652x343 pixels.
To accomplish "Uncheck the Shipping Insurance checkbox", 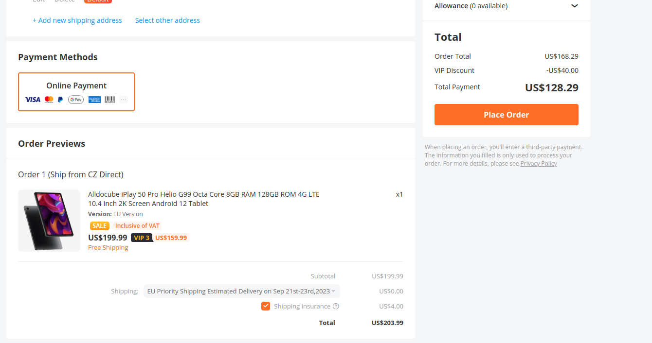I will [266, 306].
